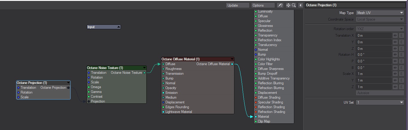This screenshot has height=130, width=408.
Task: Collapse the properties panel with the left arrow
Action: (x=300, y=5)
